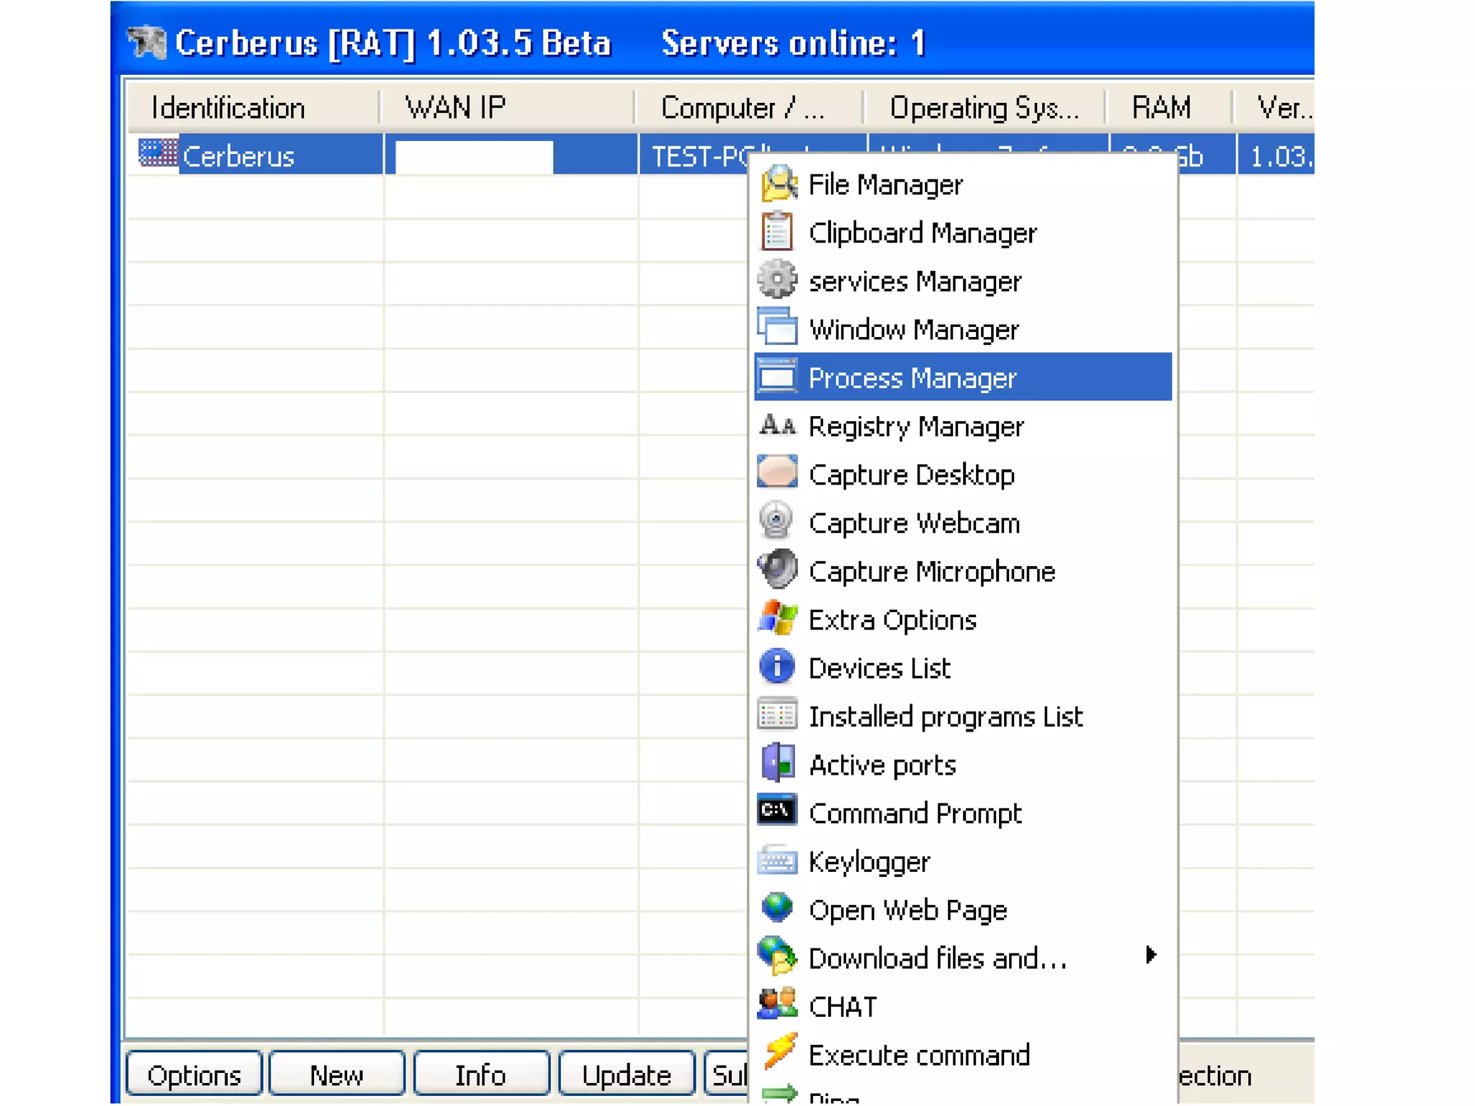Image resolution: width=1475 pixels, height=1106 pixels.
Task: Select the Cerberus server row
Action: (x=238, y=156)
